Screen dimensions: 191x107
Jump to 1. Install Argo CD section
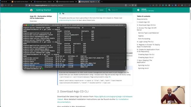point(143,22)
